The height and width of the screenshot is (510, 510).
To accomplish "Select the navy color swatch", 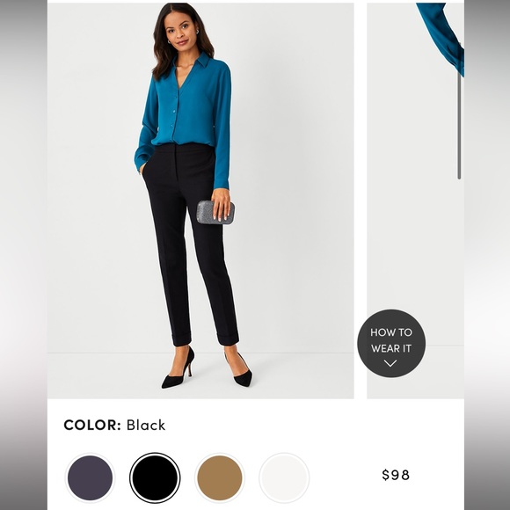I will pos(90,477).
